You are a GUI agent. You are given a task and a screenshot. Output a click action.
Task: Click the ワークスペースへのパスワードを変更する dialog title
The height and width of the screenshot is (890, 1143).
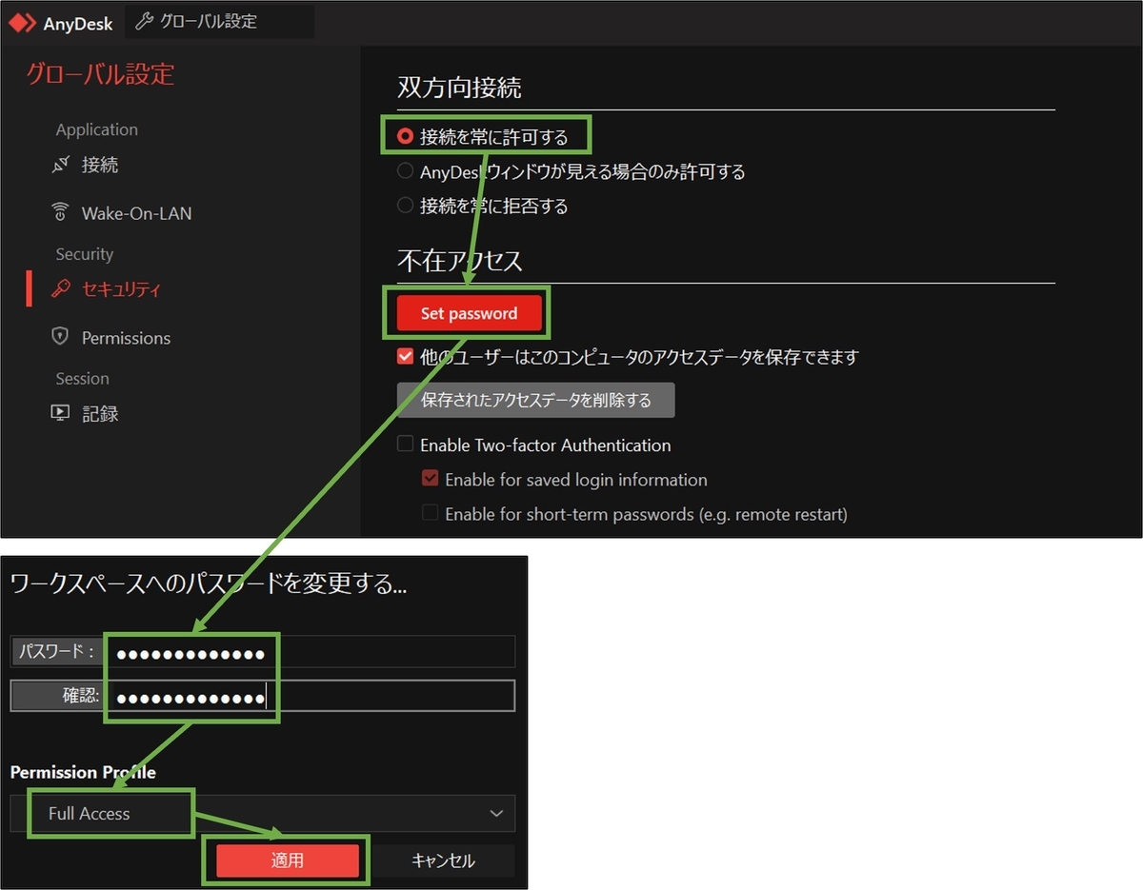pyautogui.click(x=209, y=584)
